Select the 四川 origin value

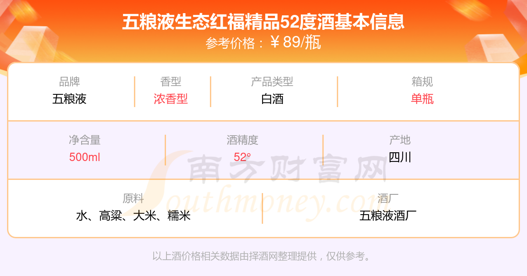[x=400, y=157]
